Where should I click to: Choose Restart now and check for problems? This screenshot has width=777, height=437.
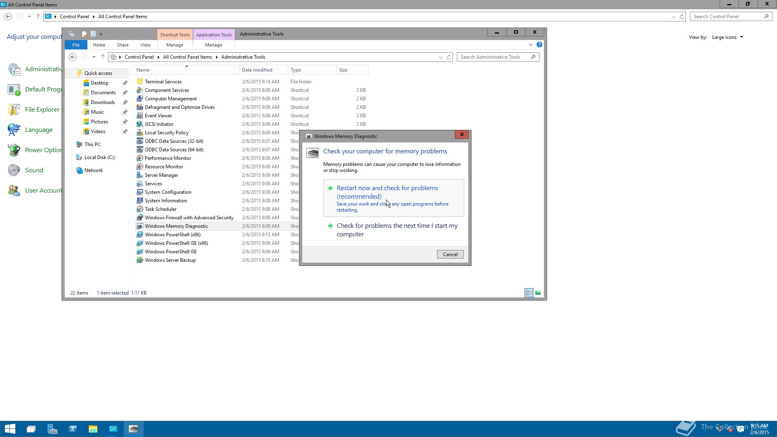click(x=393, y=198)
